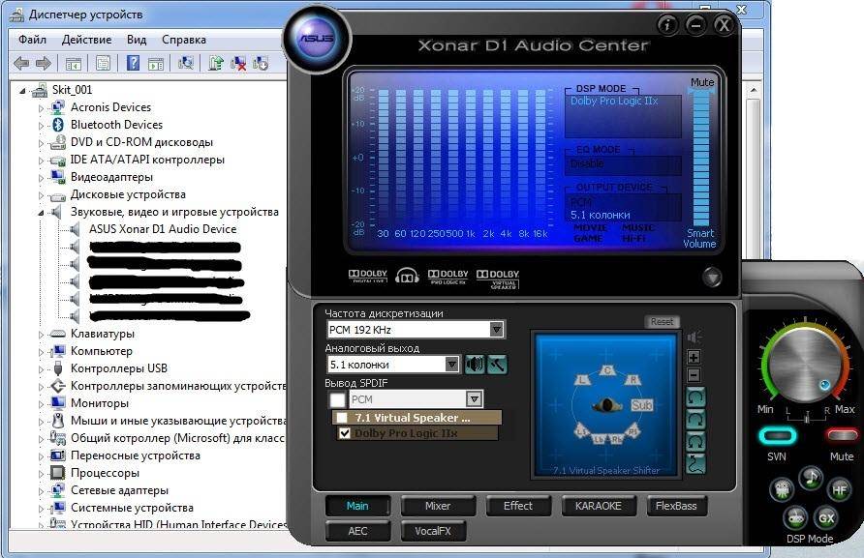Image resolution: width=864 pixels, height=558 pixels.
Task: Click the Dolby Digital Live logo
Action: [x=367, y=276]
